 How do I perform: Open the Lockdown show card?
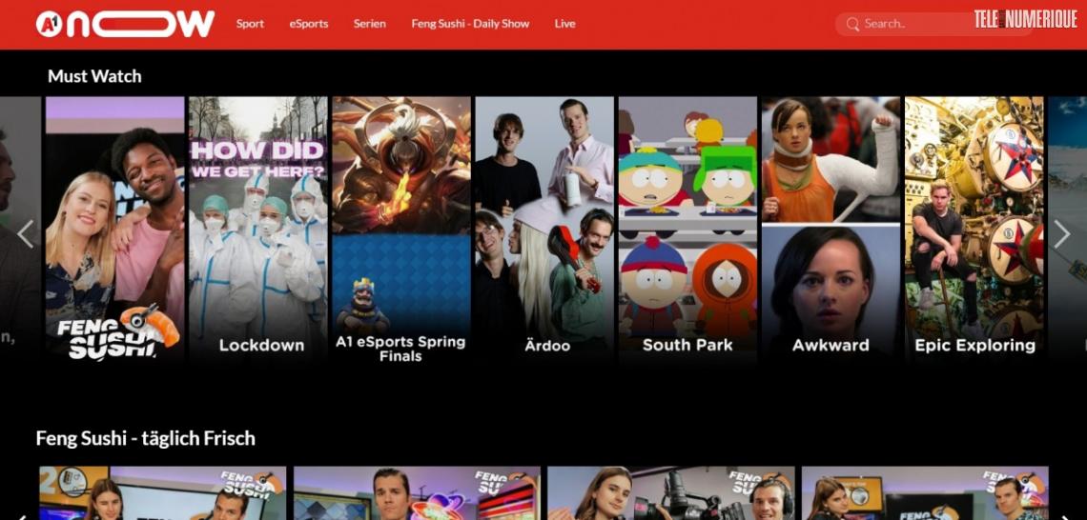[258, 230]
